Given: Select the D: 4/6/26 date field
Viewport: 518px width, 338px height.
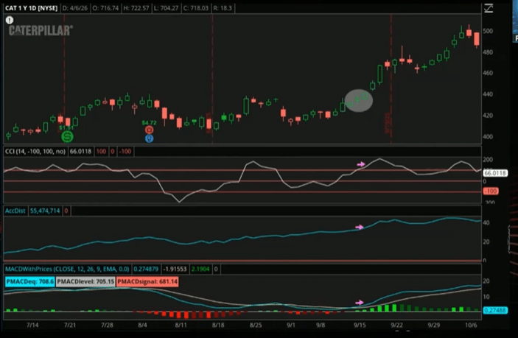Looking at the screenshot, I should [75, 8].
